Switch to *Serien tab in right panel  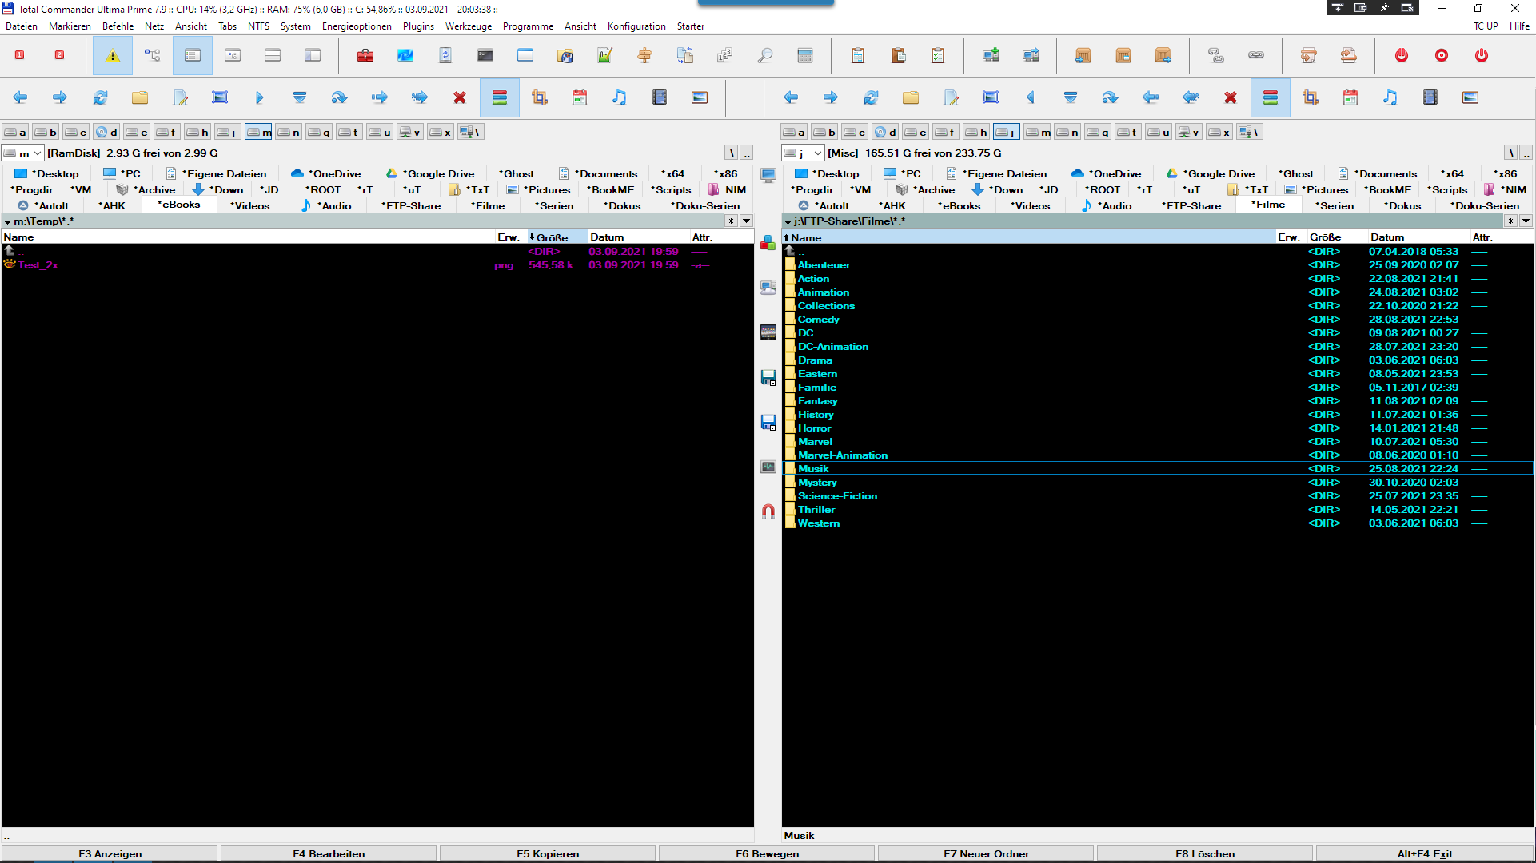[1335, 205]
